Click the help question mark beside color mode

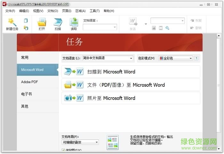[196, 58]
